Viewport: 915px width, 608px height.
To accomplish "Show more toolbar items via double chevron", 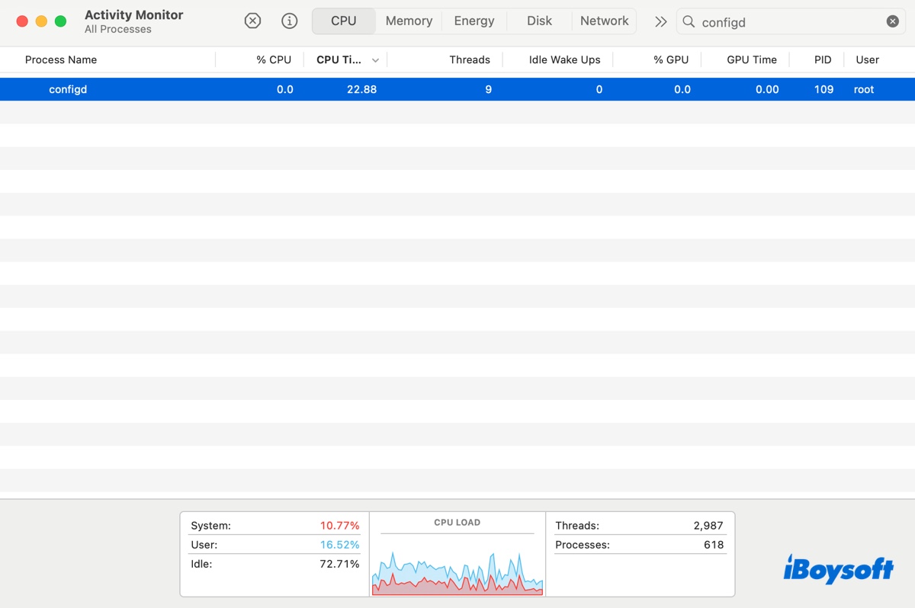I will coord(660,22).
